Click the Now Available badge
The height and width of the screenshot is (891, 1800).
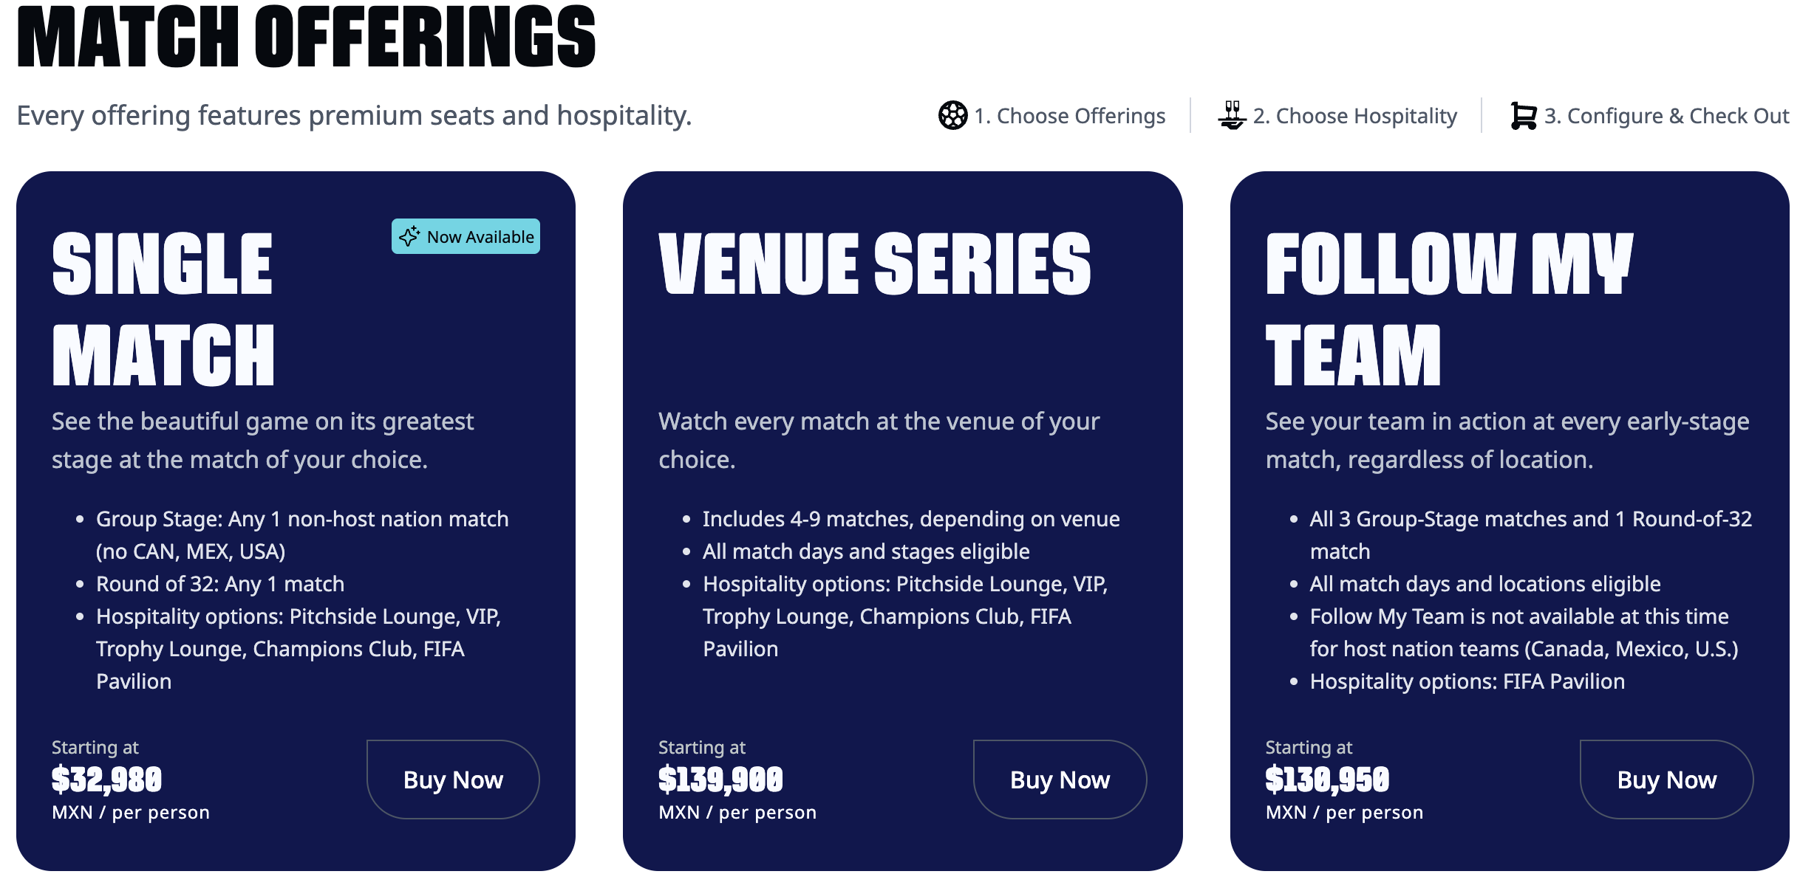point(466,236)
